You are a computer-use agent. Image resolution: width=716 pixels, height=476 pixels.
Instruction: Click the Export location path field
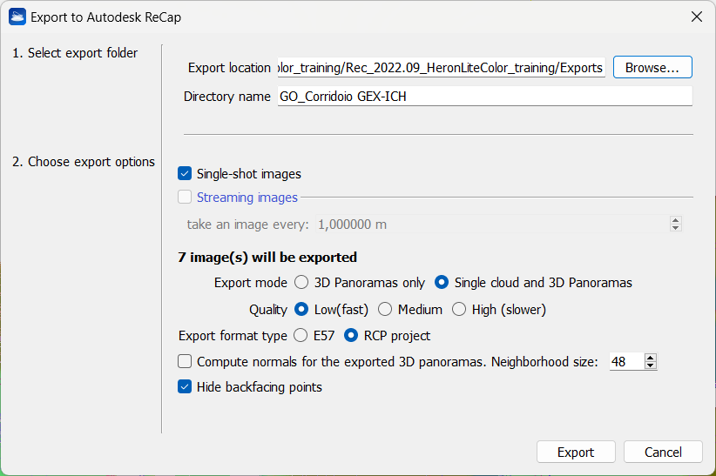440,68
